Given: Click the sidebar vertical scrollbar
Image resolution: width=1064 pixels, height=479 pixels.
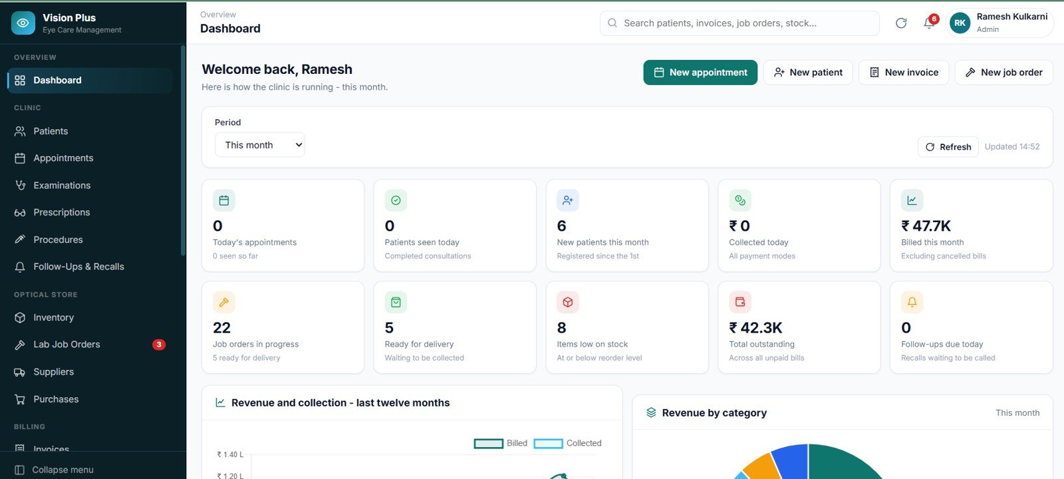Looking at the screenshot, I should coord(183,150).
